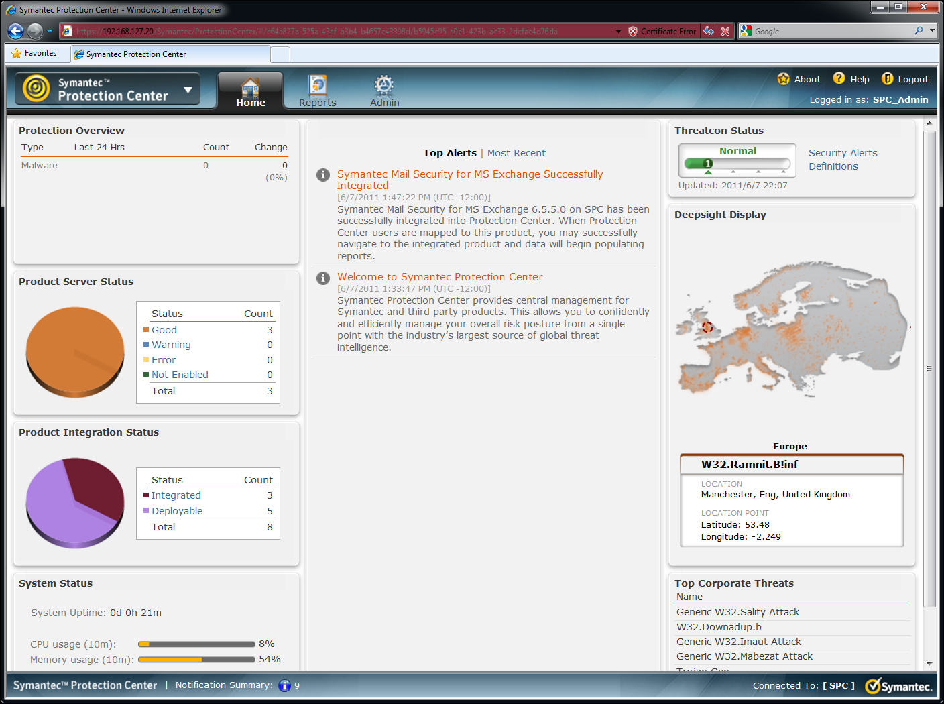Screen dimensions: 944x704
Task: Click the Memory usage progress bar
Action: (197, 660)
